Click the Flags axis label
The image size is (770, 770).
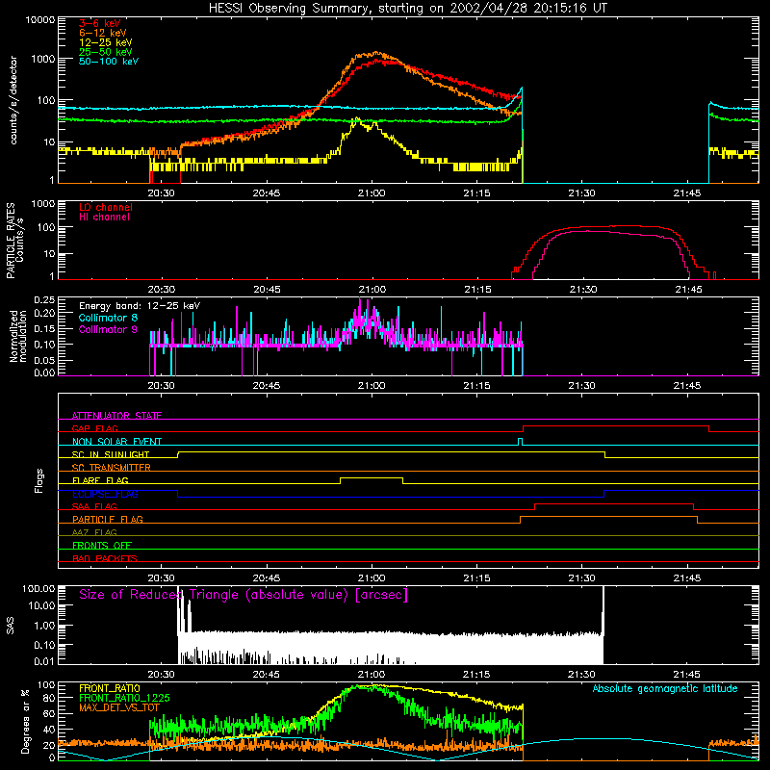tap(39, 480)
